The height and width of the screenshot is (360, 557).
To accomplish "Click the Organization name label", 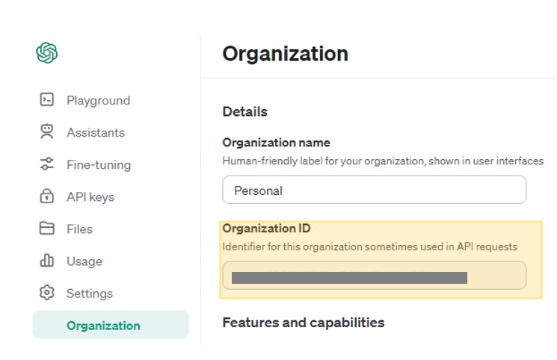I will (x=276, y=143).
